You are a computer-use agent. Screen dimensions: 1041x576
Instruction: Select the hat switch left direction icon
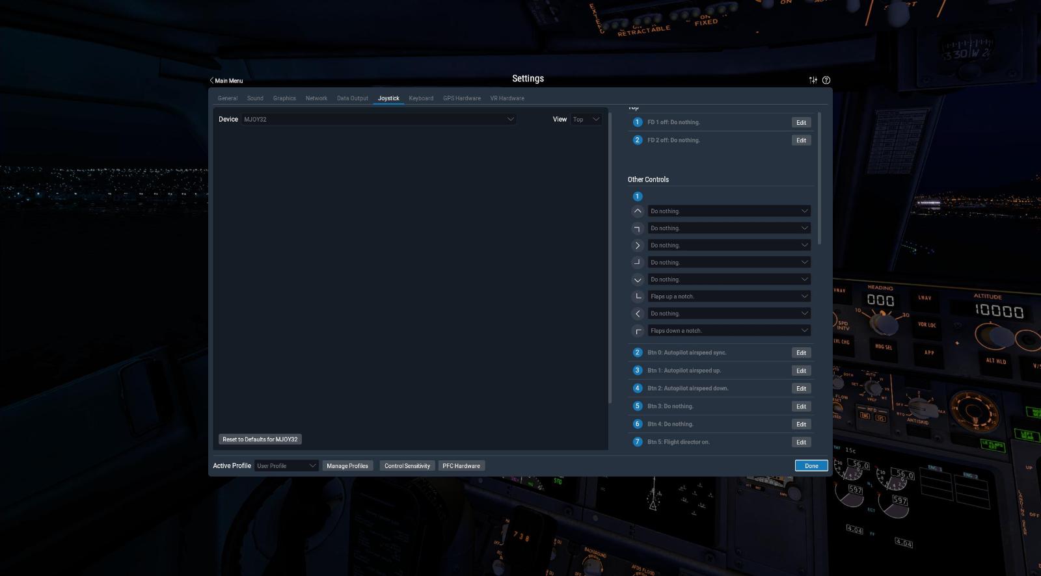[x=638, y=313]
